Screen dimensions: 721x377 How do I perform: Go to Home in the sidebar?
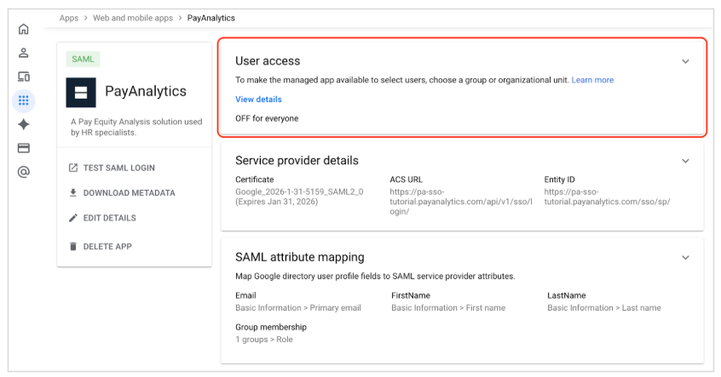click(24, 29)
